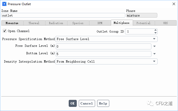Edit the Free Surface Level value field
This screenshot has width=178, height=111.
coord(103,47)
